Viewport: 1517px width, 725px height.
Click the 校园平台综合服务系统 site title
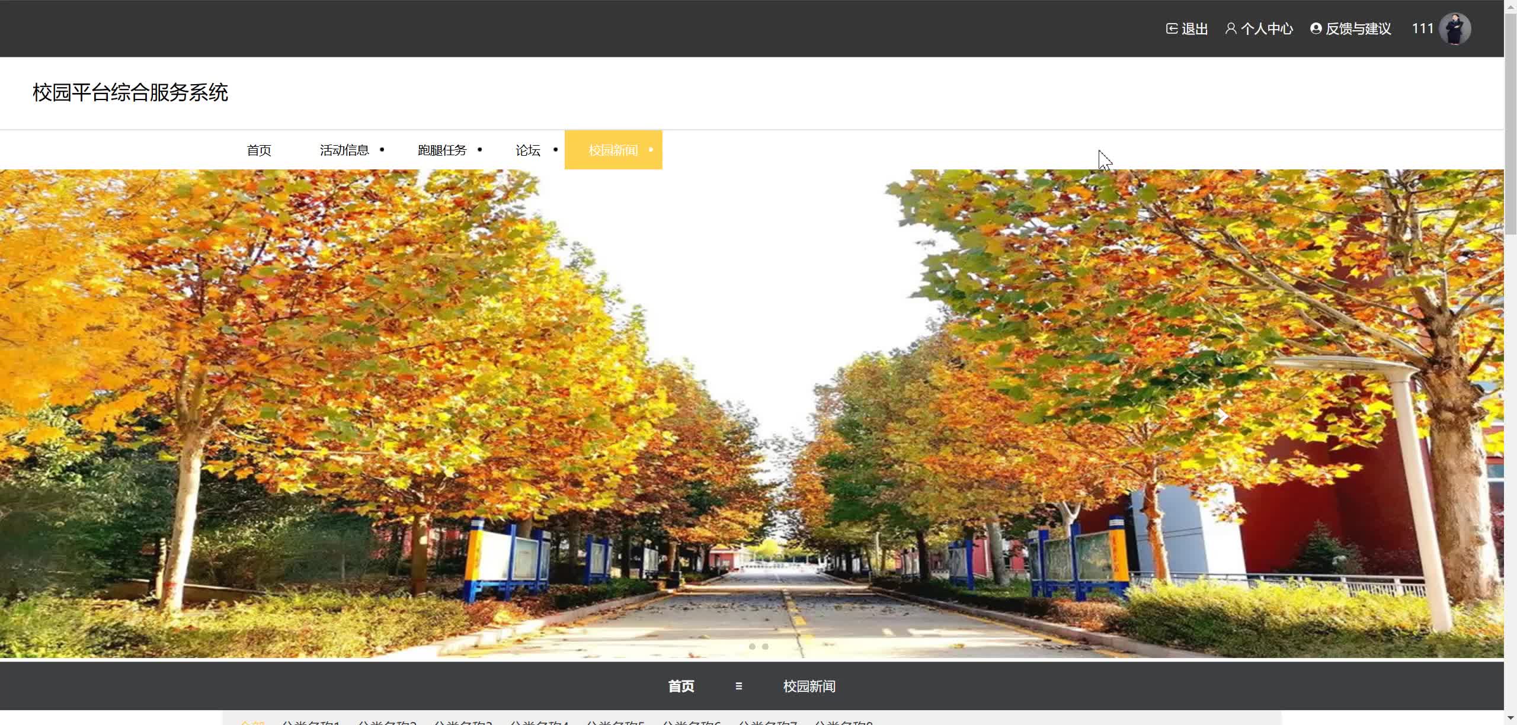click(130, 92)
